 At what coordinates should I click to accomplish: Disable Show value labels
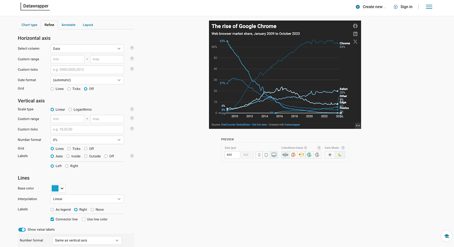pyautogui.click(x=22, y=230)
